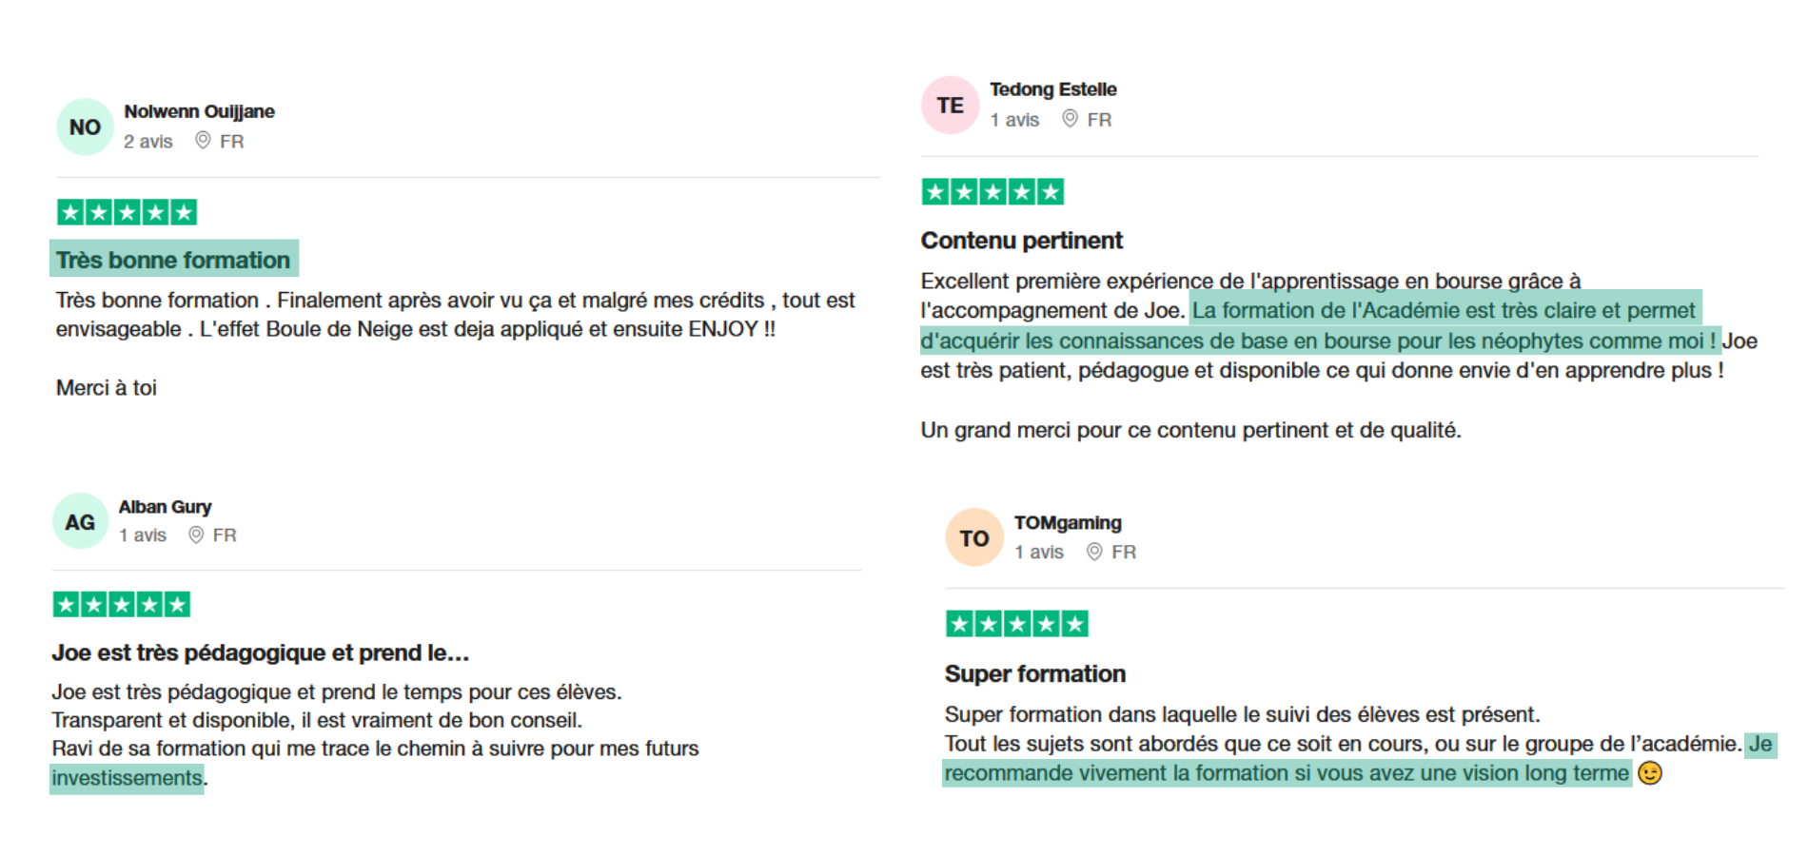1808x856 pixels.
Task: Click the location pin beside TOMgaming's FR
Action: point(1094,552)
